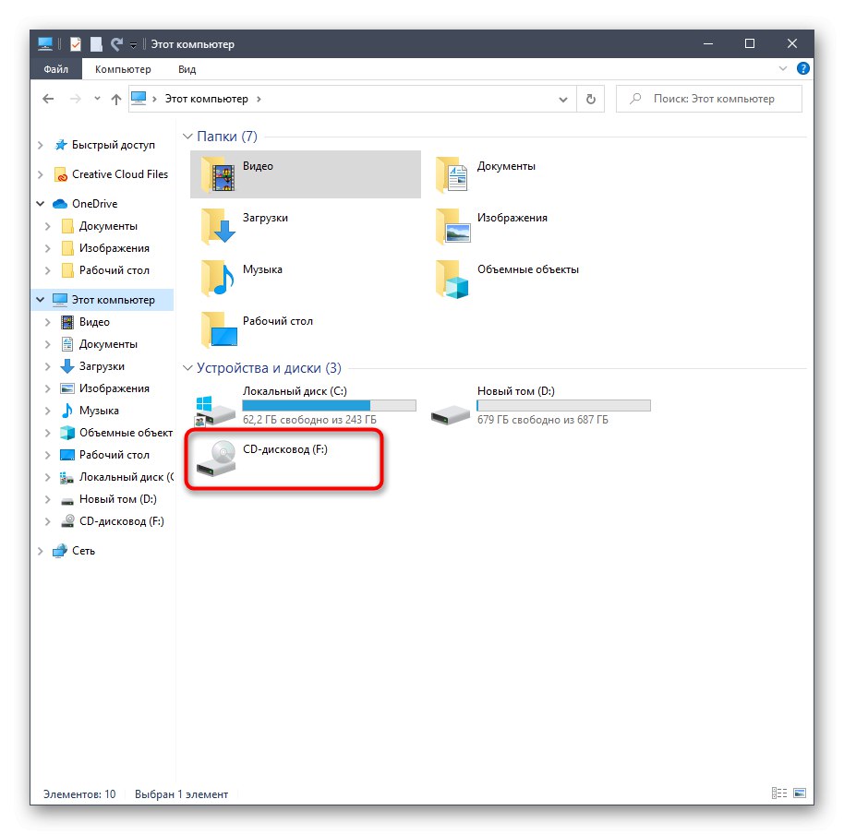Open the Объемные объекты folder icon

coord(452,280)
